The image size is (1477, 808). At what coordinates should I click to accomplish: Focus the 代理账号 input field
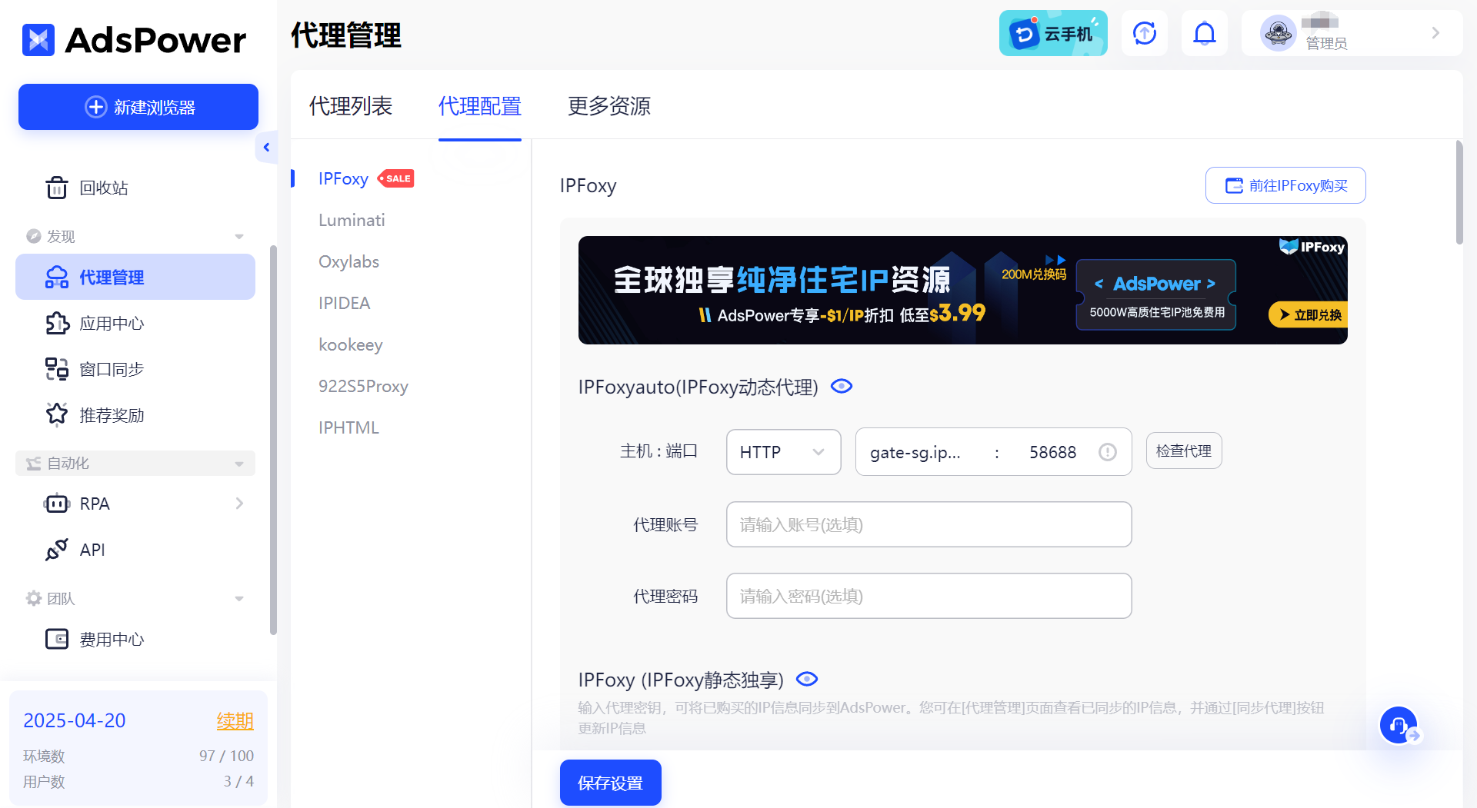click(x=929, y=524)
